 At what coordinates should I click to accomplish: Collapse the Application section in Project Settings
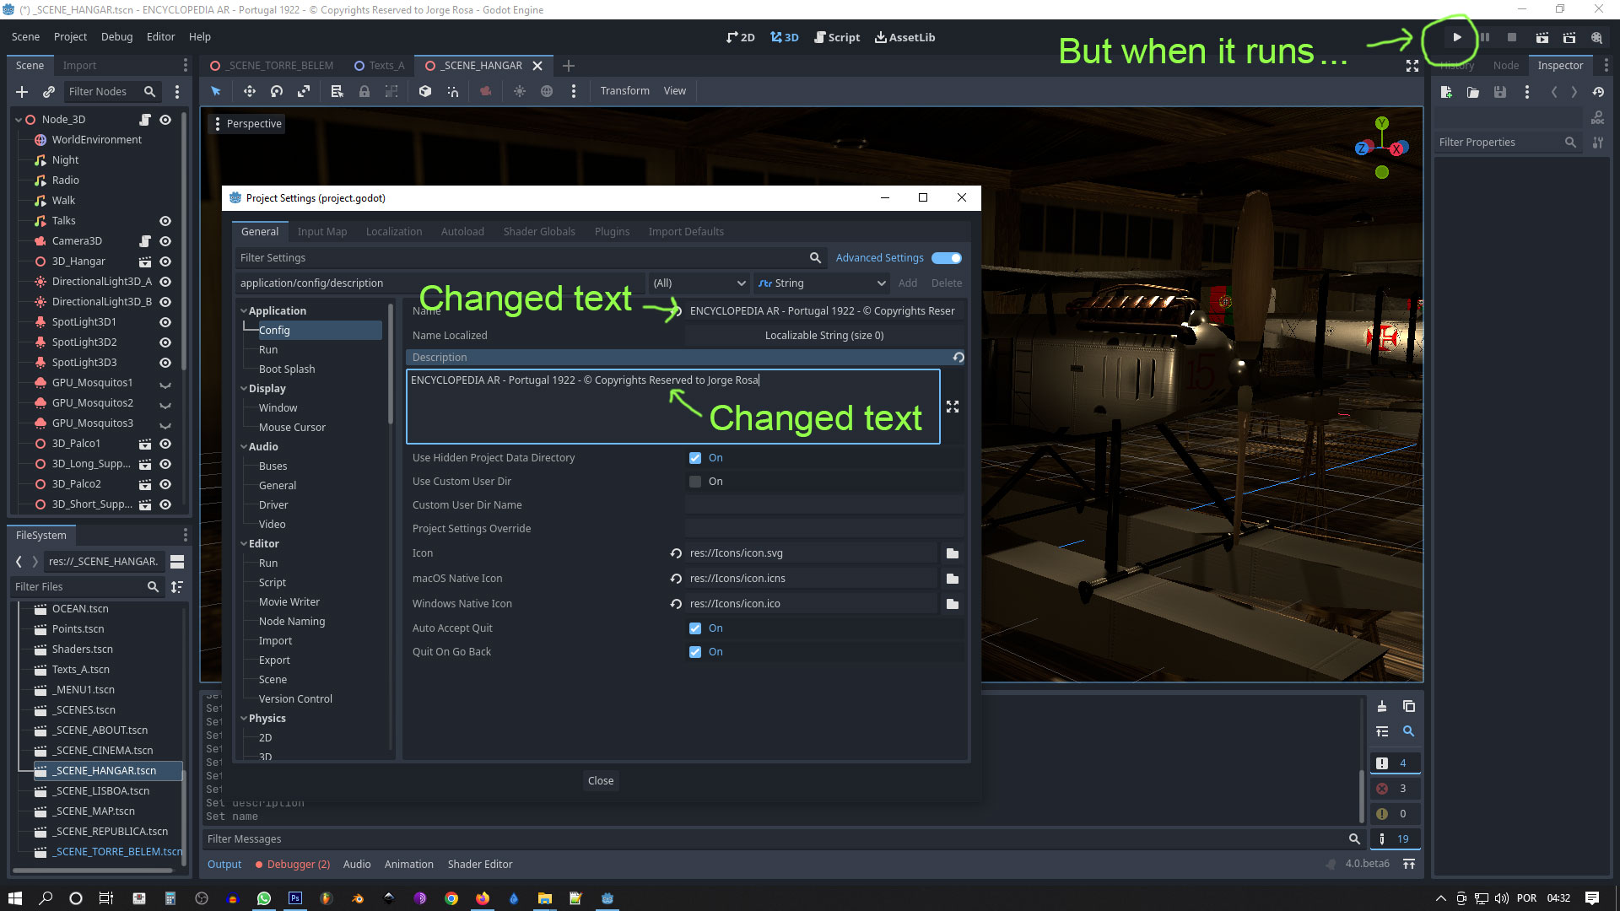pyautogui.click(x=243, y=310)
